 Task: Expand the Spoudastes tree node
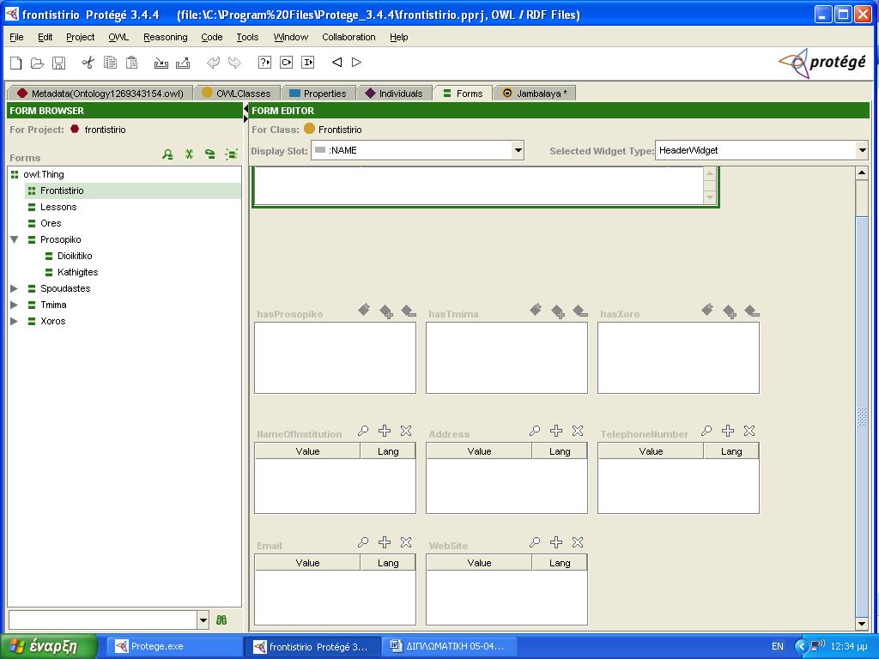pyautogui.click(x=15, y=288)
